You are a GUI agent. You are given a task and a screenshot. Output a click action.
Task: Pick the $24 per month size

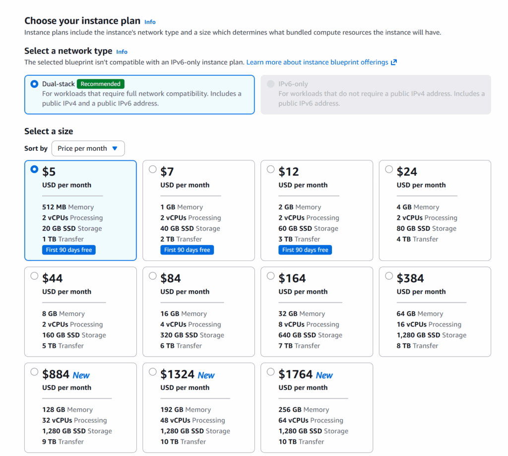pos(389,169)
